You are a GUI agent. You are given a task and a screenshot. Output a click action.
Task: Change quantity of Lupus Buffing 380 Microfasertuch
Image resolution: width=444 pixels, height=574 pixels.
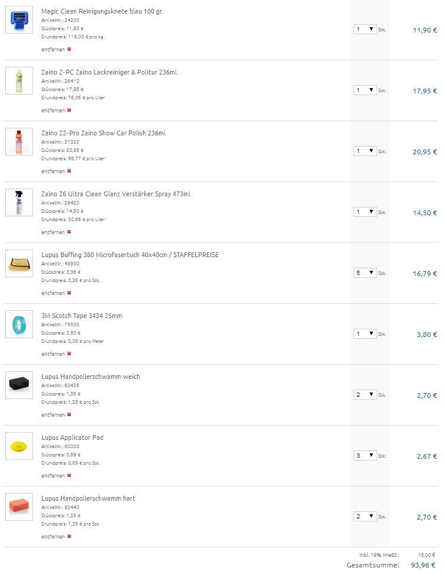(365, 273)
